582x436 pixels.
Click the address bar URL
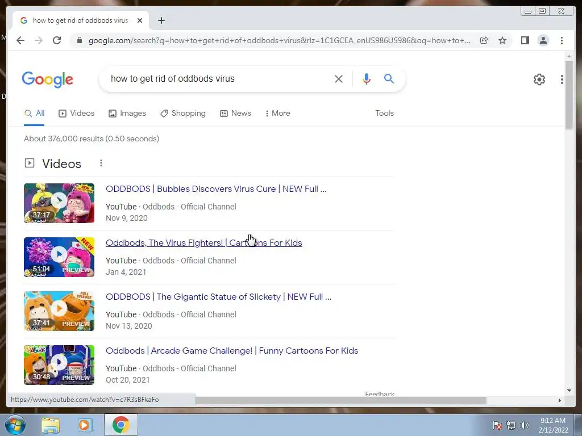pyautogui.click(x=279, y=40)
